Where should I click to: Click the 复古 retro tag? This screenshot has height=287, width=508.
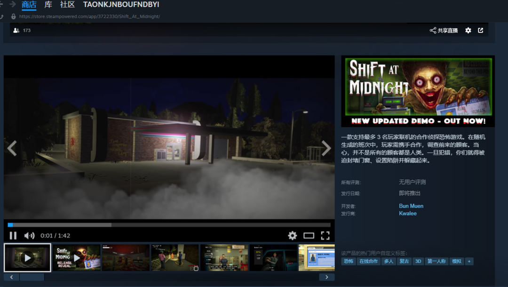(404, 262)
